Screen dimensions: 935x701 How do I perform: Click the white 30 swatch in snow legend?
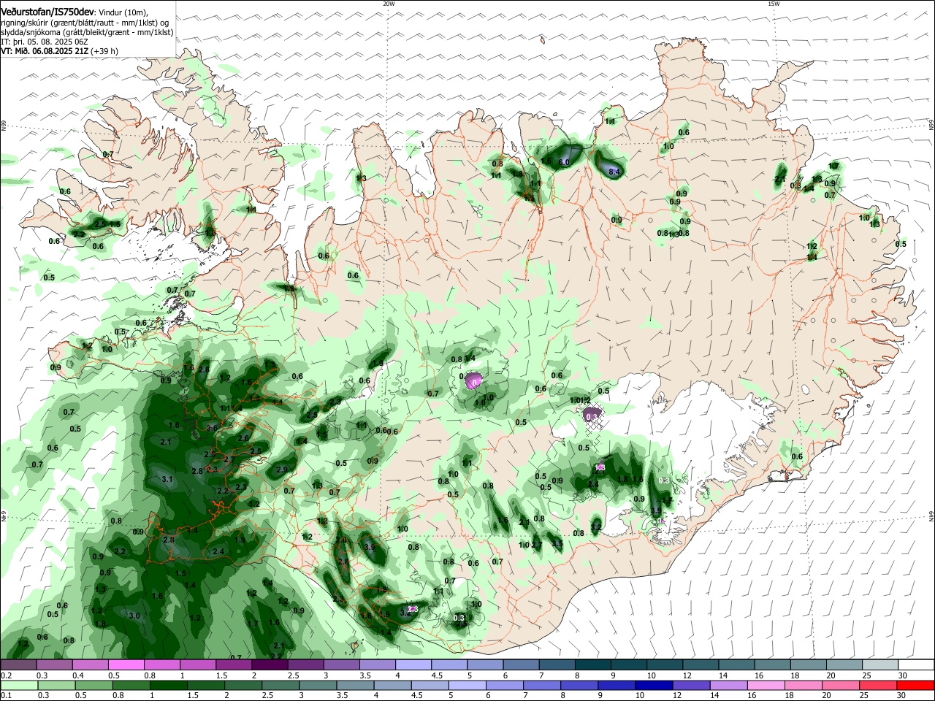click(x=915, y=665)
